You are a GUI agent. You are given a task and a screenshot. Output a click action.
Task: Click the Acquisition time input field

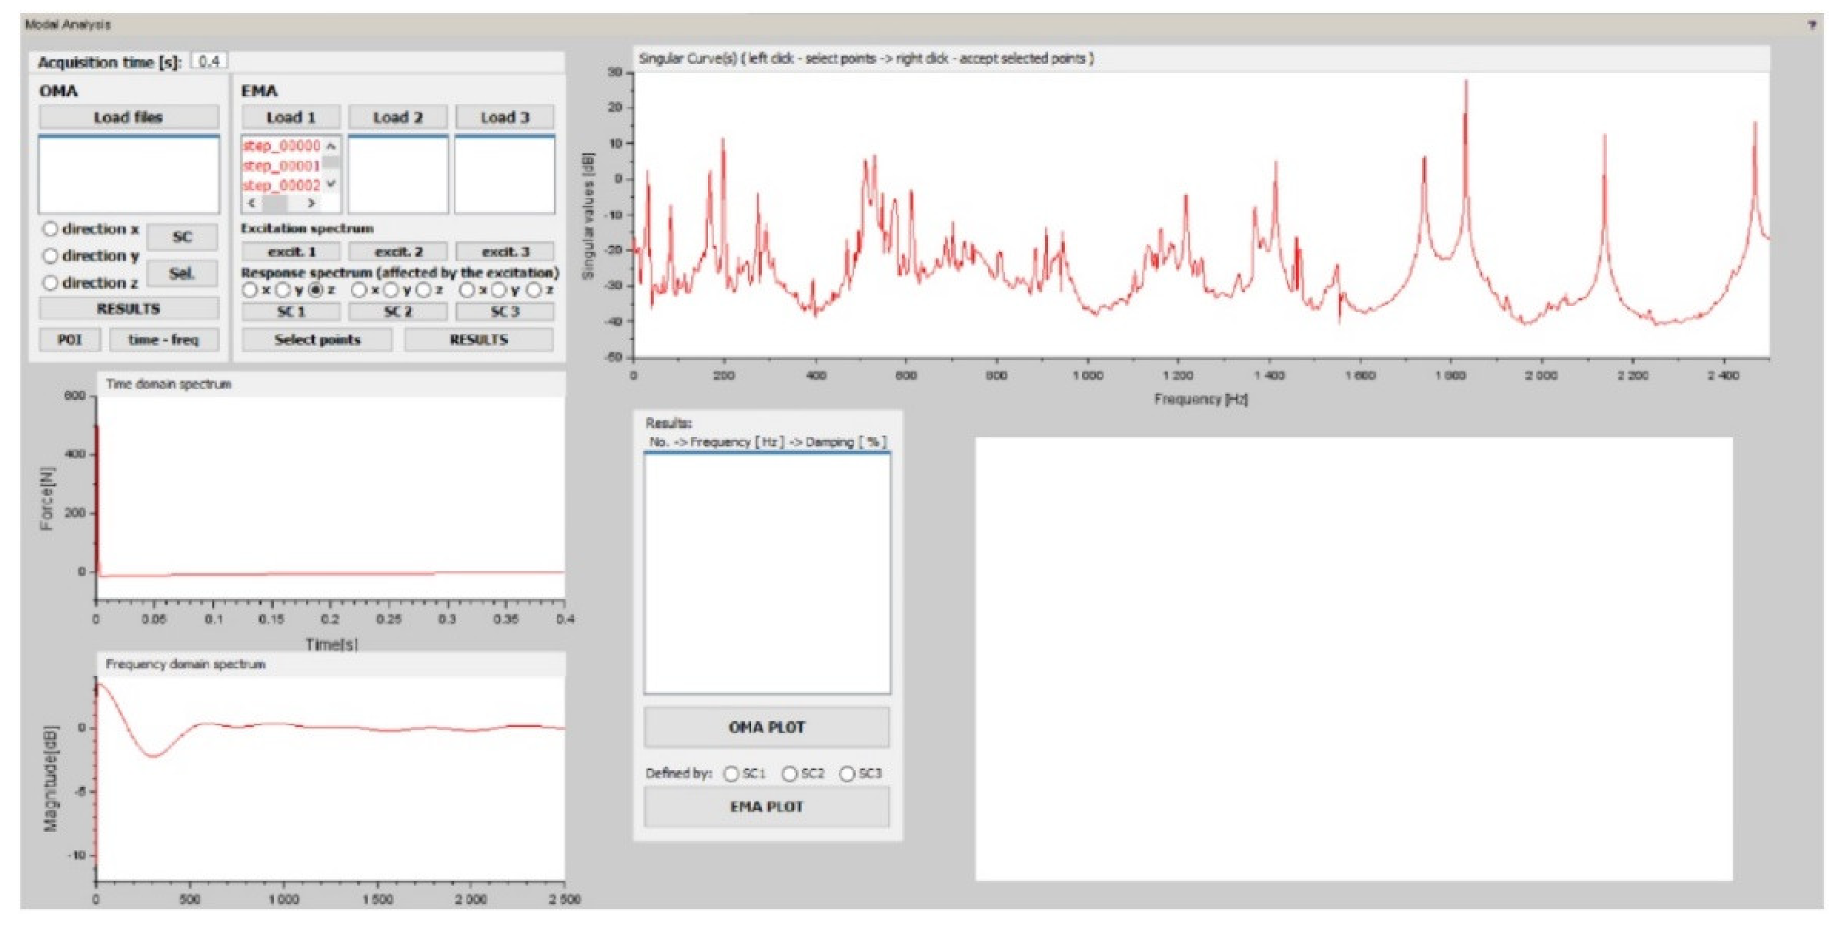point(209,62)
